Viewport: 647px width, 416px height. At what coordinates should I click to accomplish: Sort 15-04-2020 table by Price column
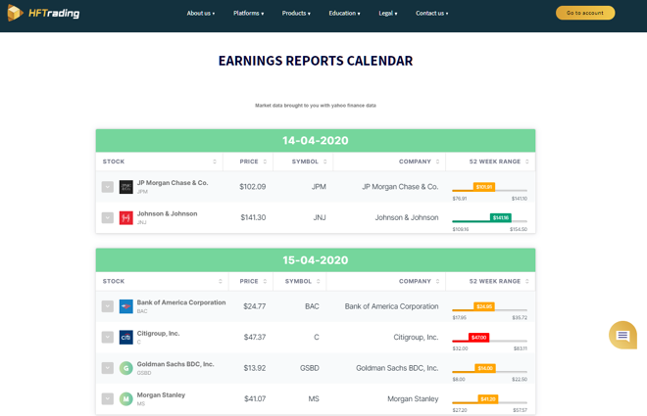coord(265,281)
